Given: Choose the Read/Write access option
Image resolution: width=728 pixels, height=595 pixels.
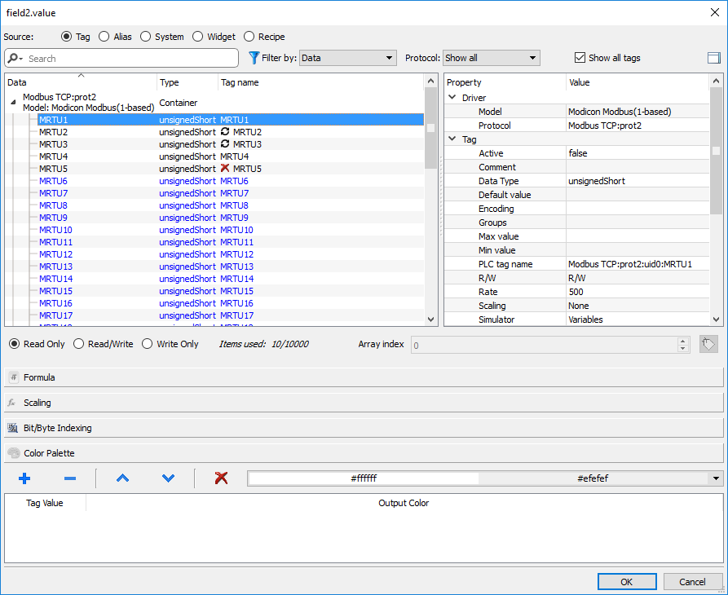Looking at the screenshot, I should point(78,344).
